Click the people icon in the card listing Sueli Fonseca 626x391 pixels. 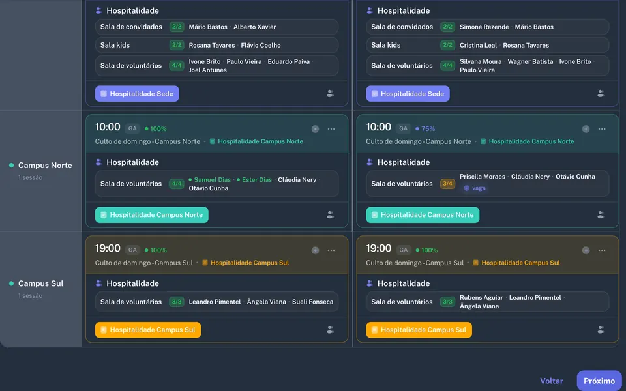click(330, 330)
